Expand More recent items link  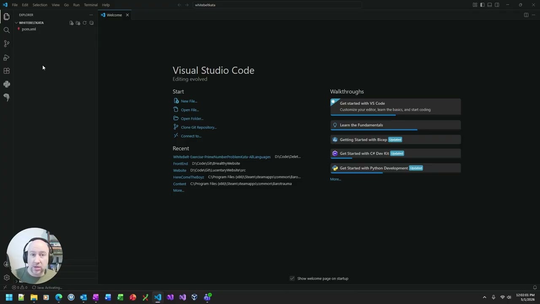tap(178, 190)
